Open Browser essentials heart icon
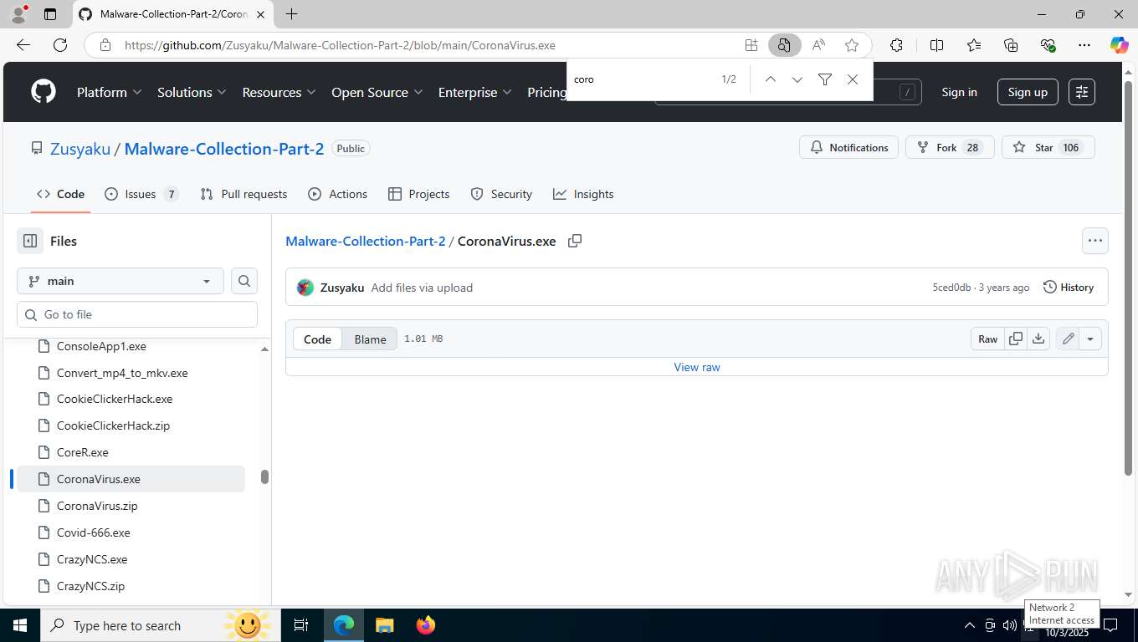 coord(1048,45)
